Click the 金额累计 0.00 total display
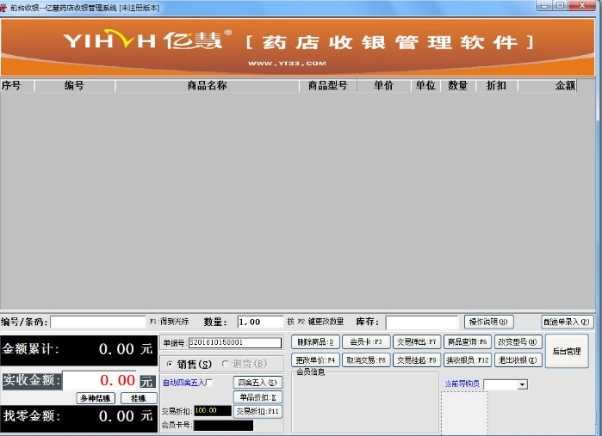Viewport: 602px width, 436px height. [x=79, y=349]
